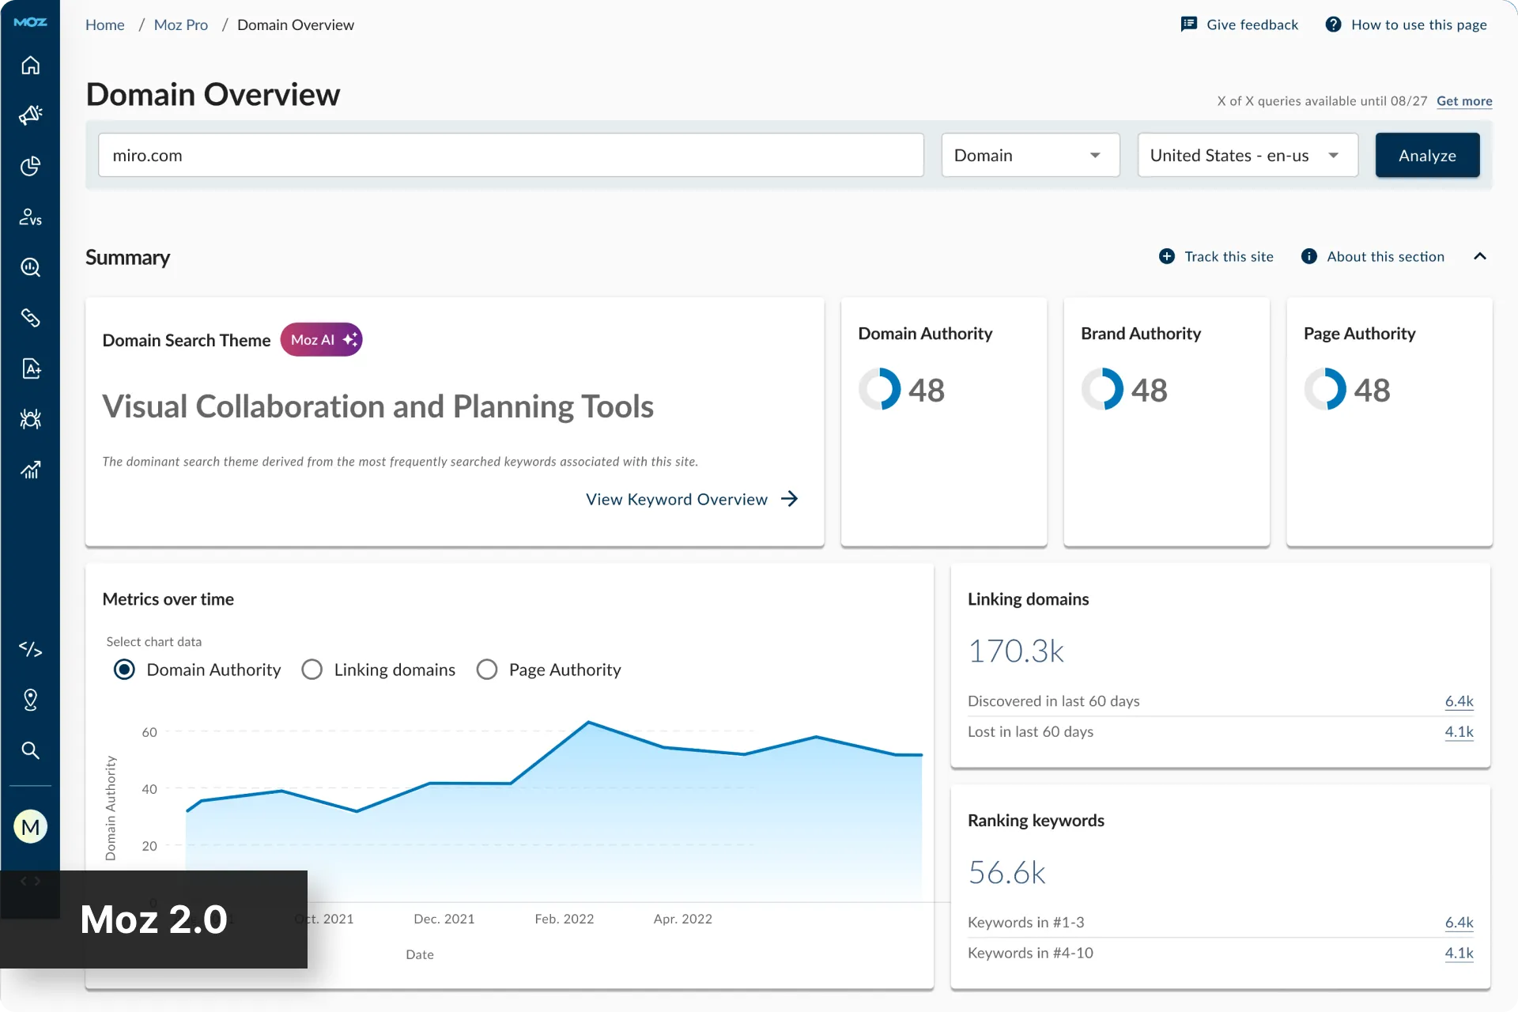This screenshot has width=1518, height=1012.
Task: Open the Domain scope dropdown
Action: [x=1030, y=155]
